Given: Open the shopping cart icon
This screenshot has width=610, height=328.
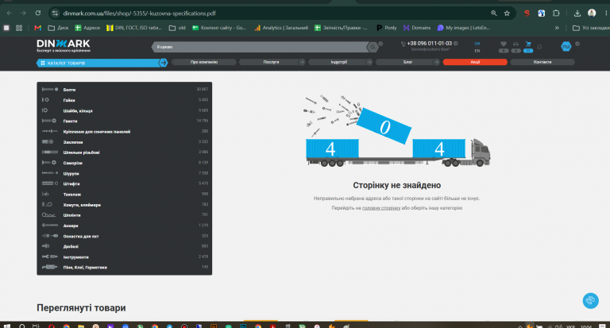Looking at the screenshot, I should point(528,44).
